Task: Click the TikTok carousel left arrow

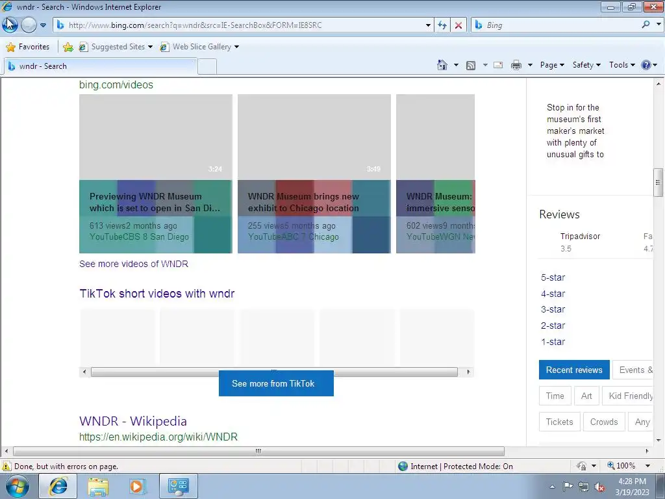Action: point(84,372)
